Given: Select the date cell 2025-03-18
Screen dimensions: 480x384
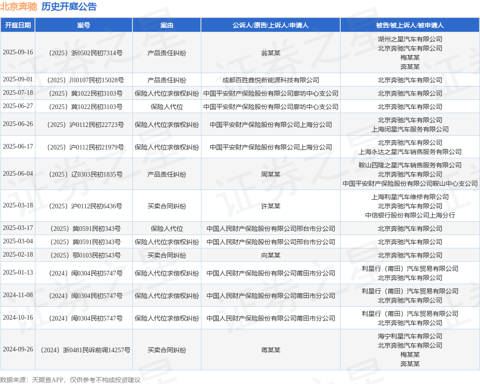Looking at the screenshot, I should [x=18, y=206].
